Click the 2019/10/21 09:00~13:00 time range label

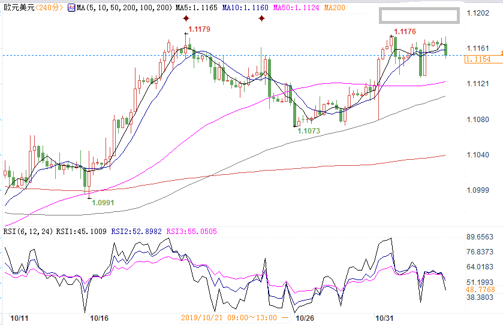pos(231,317)
